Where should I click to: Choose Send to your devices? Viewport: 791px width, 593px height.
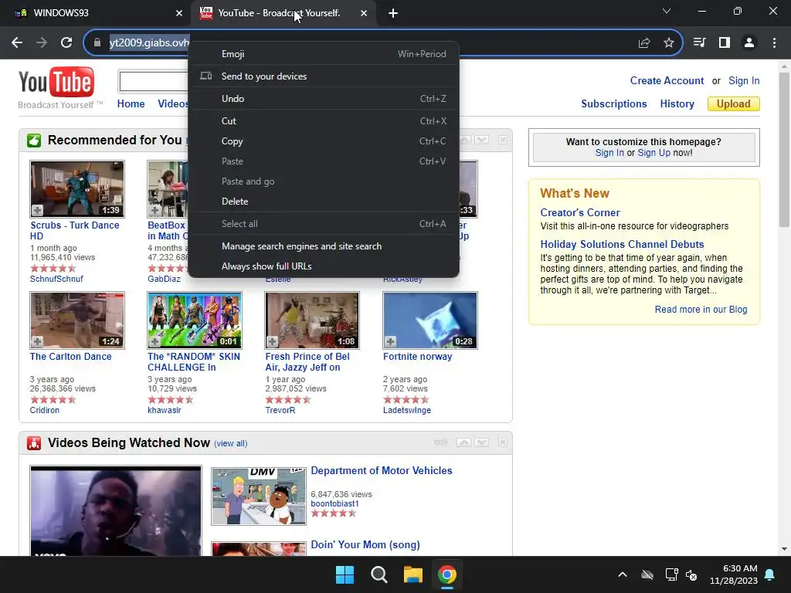[324, 76]
